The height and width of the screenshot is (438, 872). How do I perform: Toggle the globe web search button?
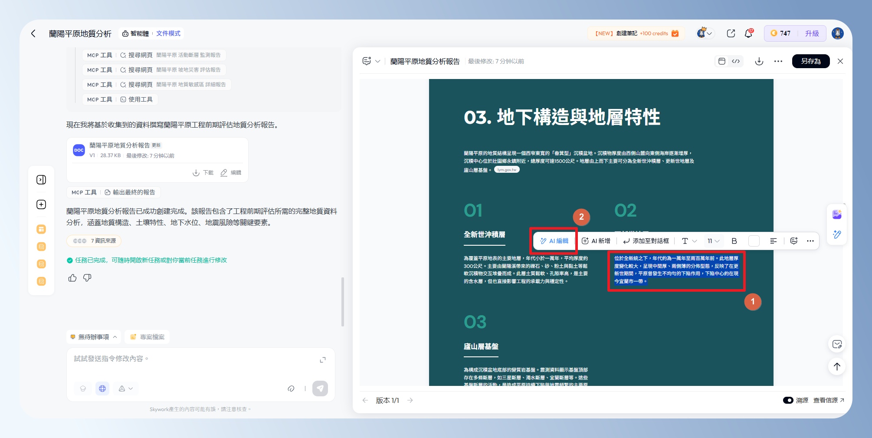pos(102,389)
